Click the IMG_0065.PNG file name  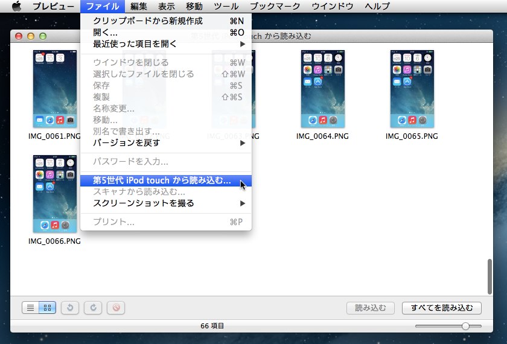412,136
